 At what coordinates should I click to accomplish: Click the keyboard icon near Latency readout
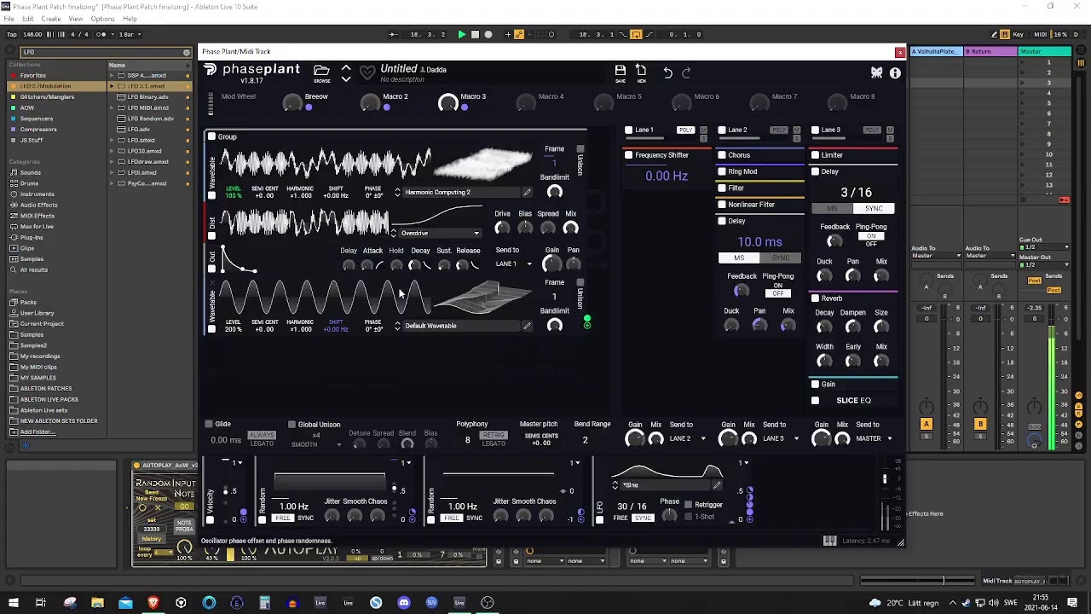click(x=829, y=541)
